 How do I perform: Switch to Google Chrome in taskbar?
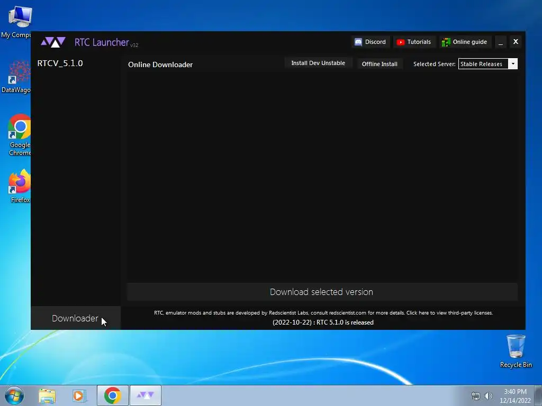point(112,395)
